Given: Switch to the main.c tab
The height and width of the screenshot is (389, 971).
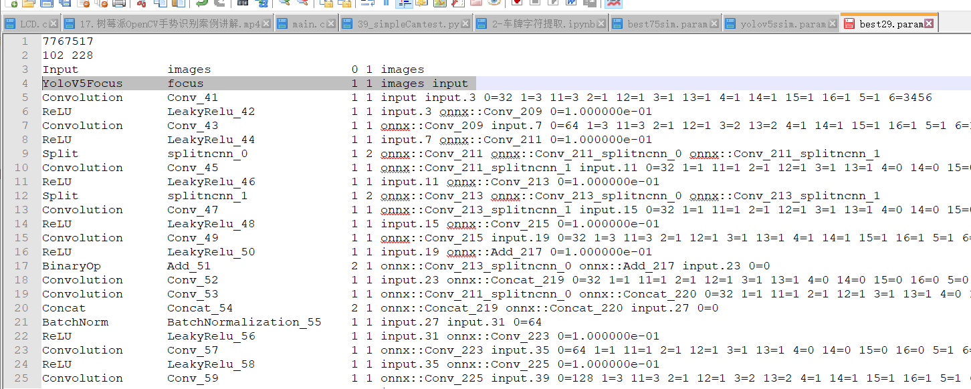Looking at the screenshot, I should click(304, 22).
